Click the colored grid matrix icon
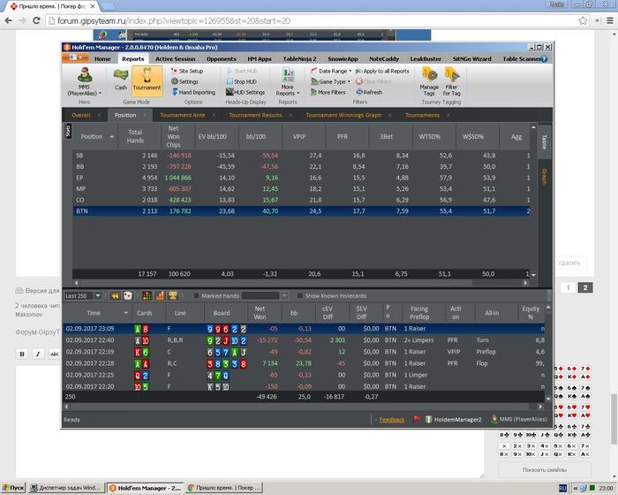 [x=147, y=295]
